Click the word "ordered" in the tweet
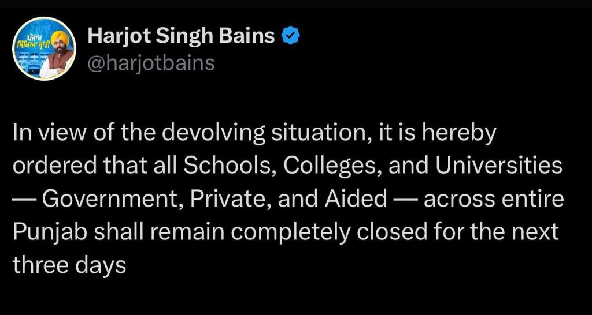Screen dimensions: 592x315 [55, 166]
